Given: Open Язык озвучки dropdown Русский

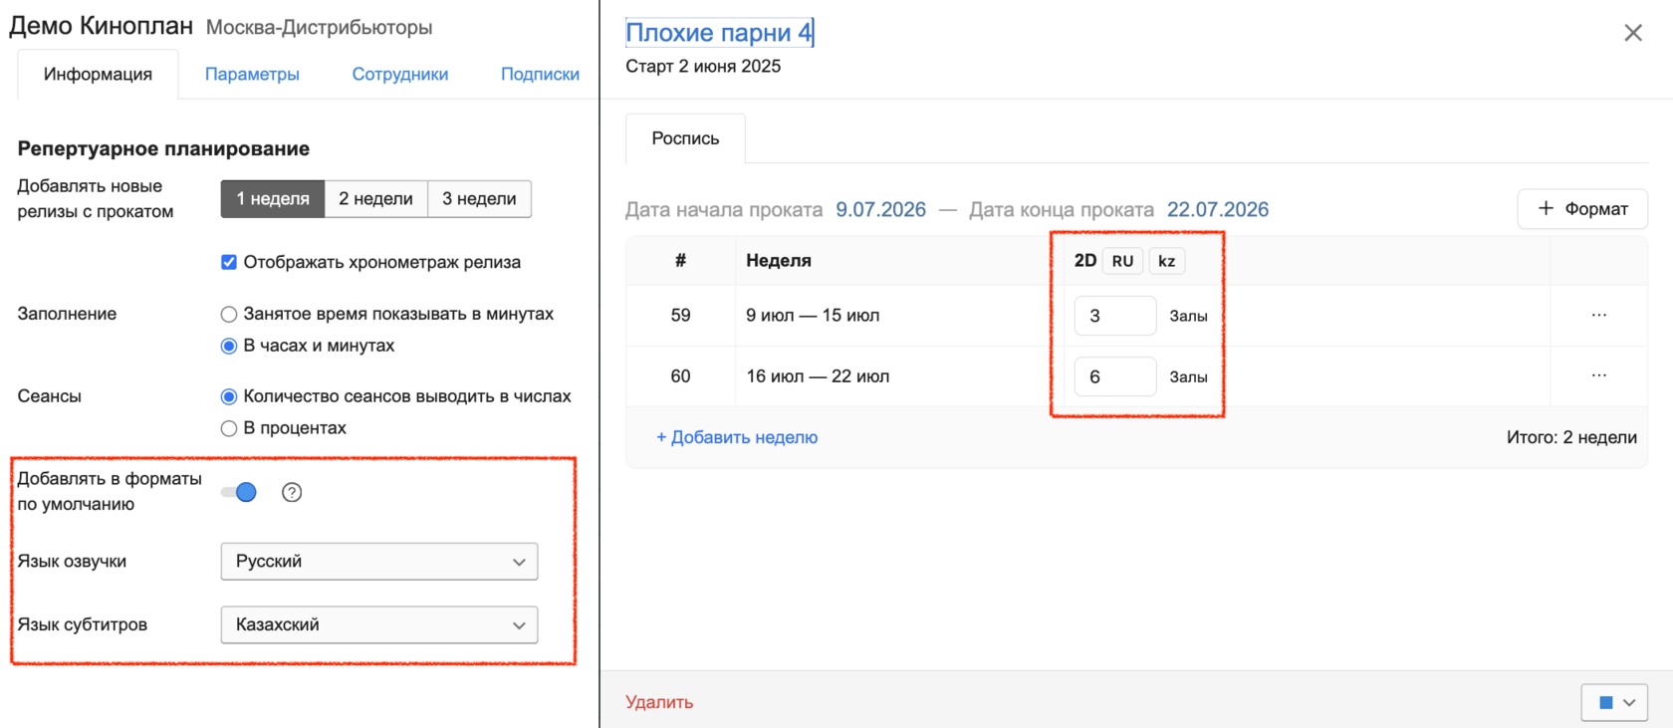Looking at the screenshot, I should click(379, 562).
